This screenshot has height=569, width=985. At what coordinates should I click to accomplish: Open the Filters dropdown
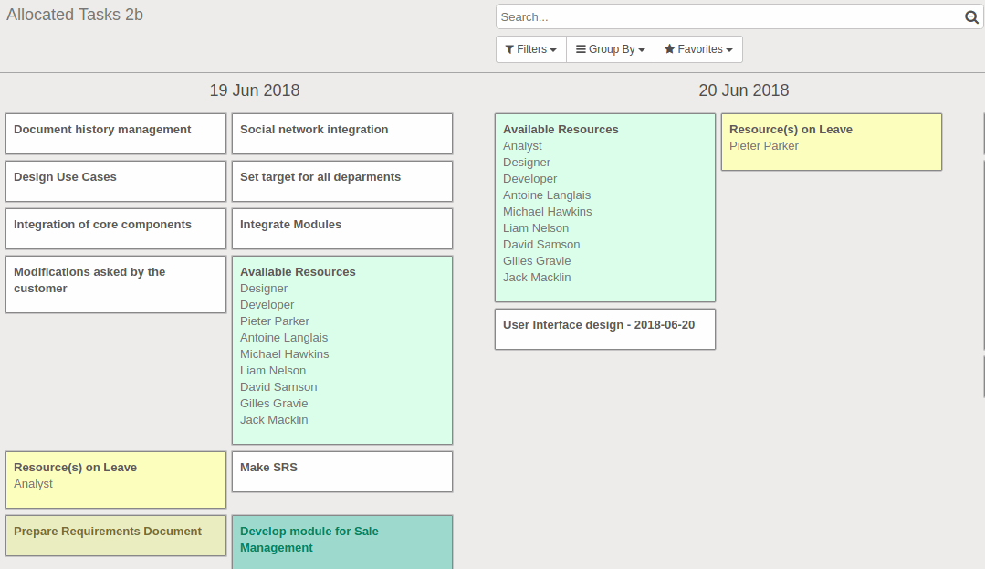click(530, 48)
